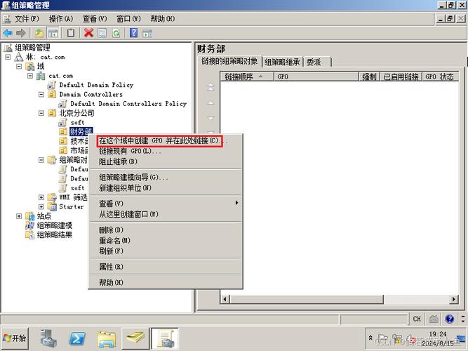Choose 帮助(H) from context menu
468x351 pixels.
166,282
